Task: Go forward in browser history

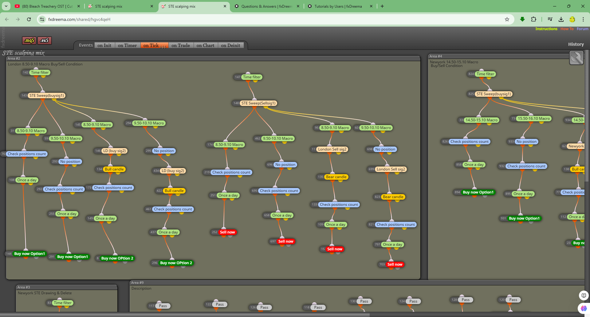Action: pyautogui.click(x=18, y=19)
